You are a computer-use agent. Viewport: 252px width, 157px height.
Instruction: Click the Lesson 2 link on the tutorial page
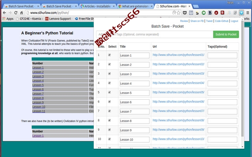tap(38, 72)
